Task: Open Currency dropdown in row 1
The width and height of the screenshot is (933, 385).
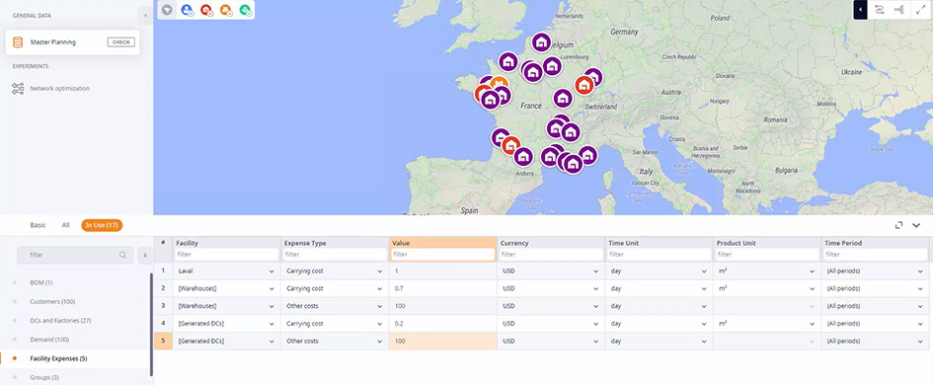Action: tap(595, 271)
